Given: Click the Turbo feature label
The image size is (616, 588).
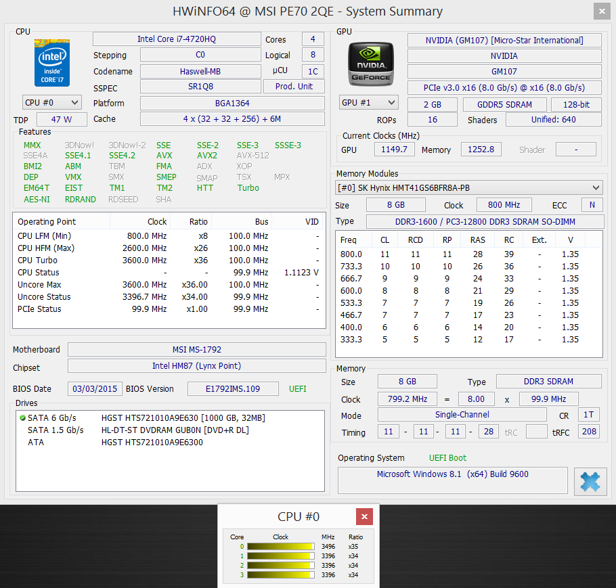Looking at the screenshot, I should click(x=248, y=187).
